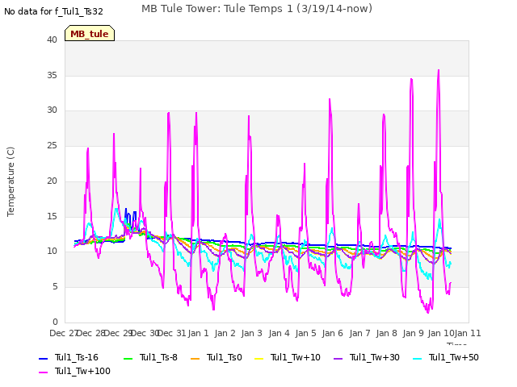Click the Jan 11 x-axis tick label
517x387 pixels.
(x=468, y=333)
